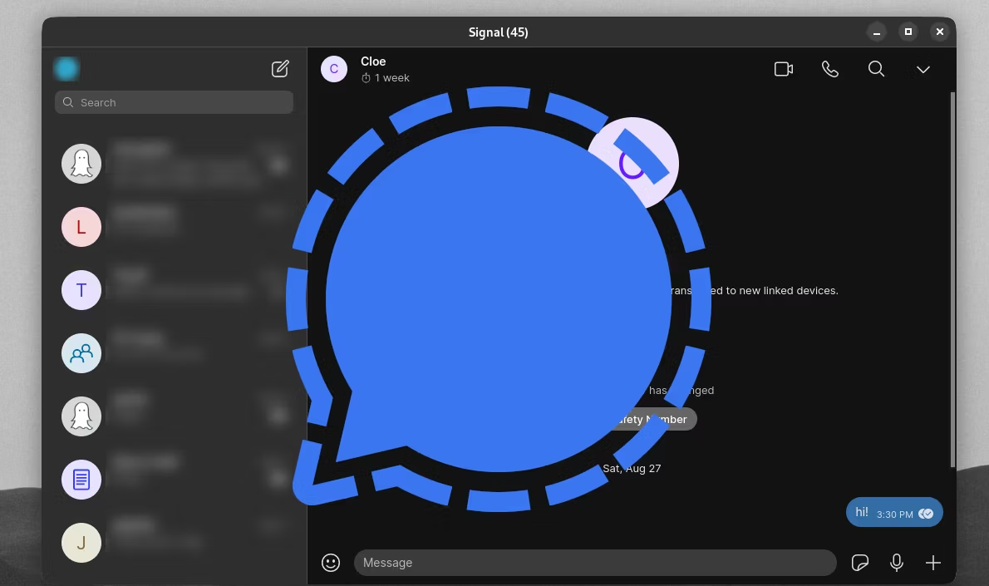Minimize the Signal window
The image size is (989, 586).
877,32
